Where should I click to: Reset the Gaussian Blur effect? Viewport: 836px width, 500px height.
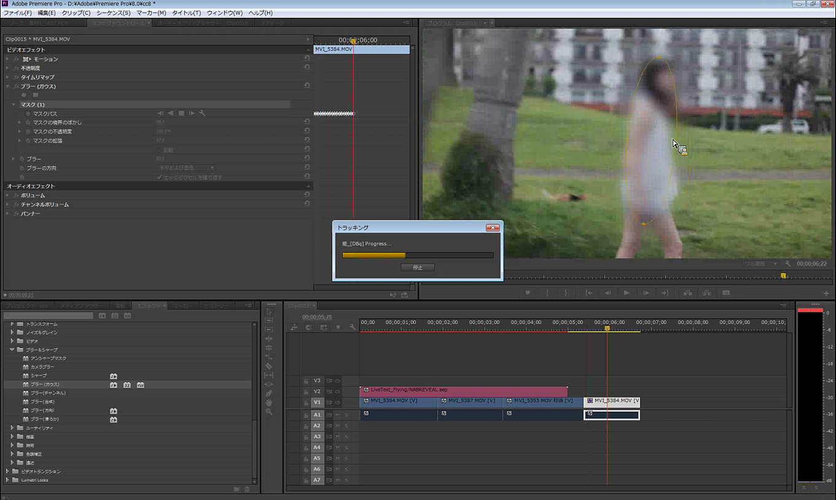pyautogui.click(x=307, y=86)
